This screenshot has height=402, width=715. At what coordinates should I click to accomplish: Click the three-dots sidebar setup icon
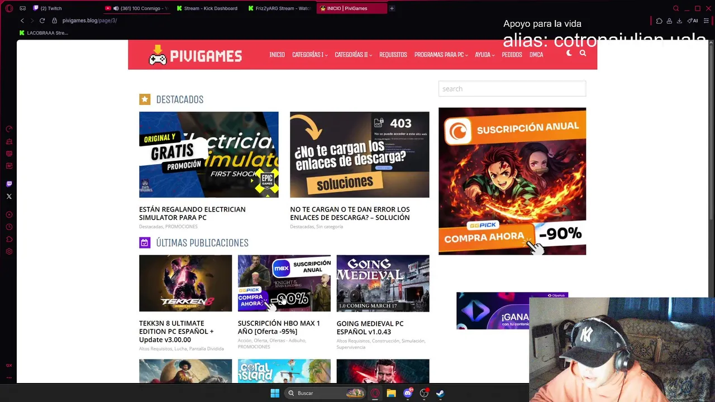[x=9, y=377]
